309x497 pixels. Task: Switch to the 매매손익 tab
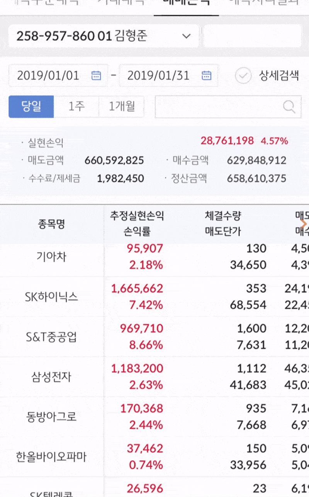186,3
